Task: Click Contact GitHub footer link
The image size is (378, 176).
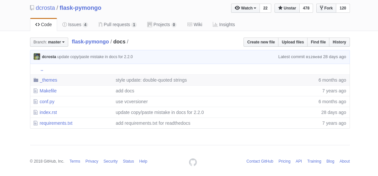Action: (x=260, y=161)
